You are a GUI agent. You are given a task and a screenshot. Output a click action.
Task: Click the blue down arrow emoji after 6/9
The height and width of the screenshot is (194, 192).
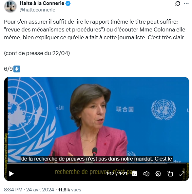pyautogui.click(x=17, y=69)
